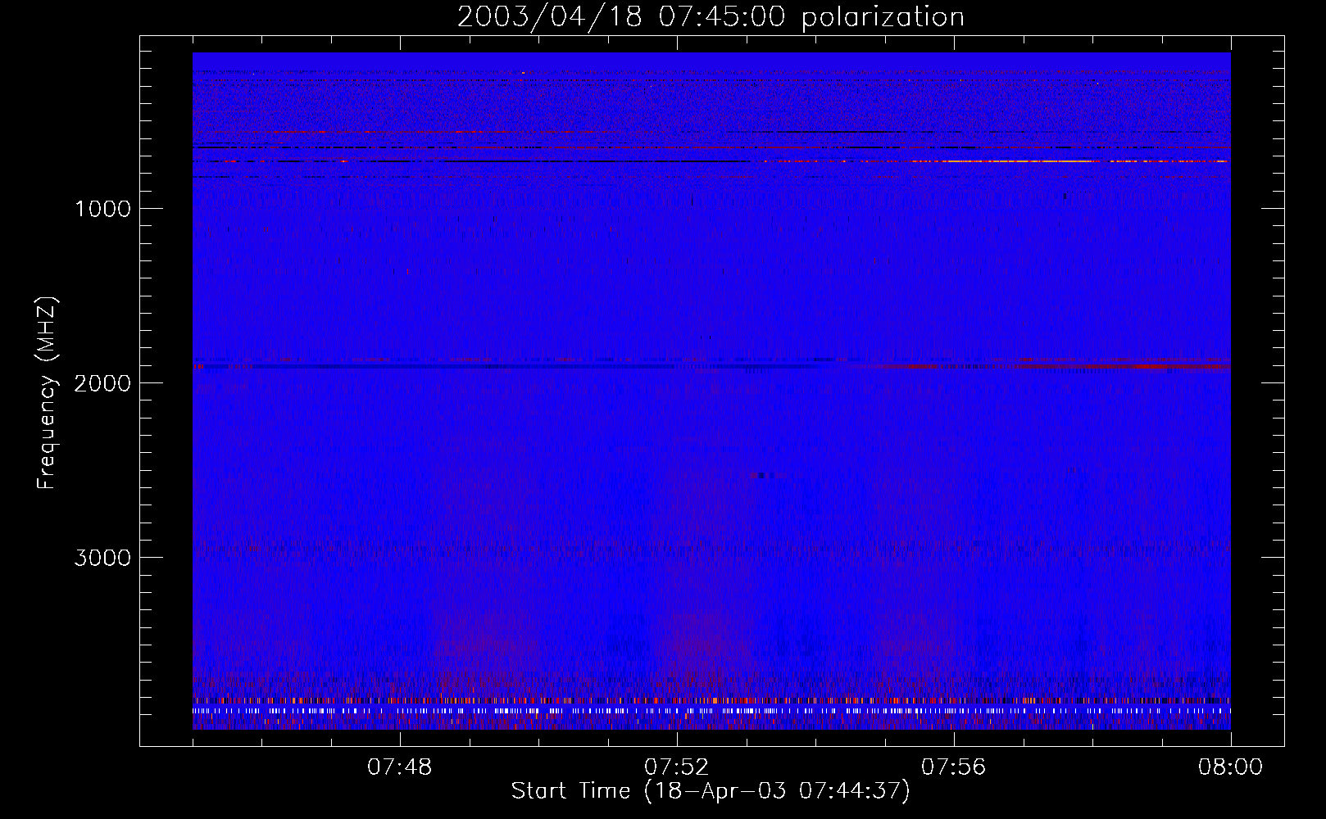Screen dimensions: 1326x819
Task: Click the 07:56 time tick label
Action: 954,767
